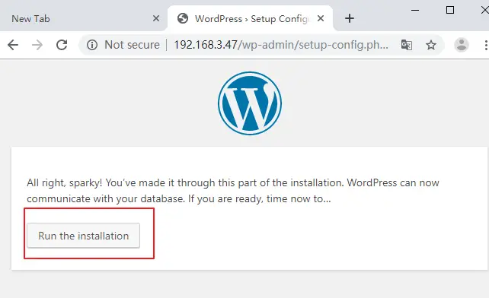Open a new tab with the plus button
This screenshot has height=298, width=489.
pos(350,18)
